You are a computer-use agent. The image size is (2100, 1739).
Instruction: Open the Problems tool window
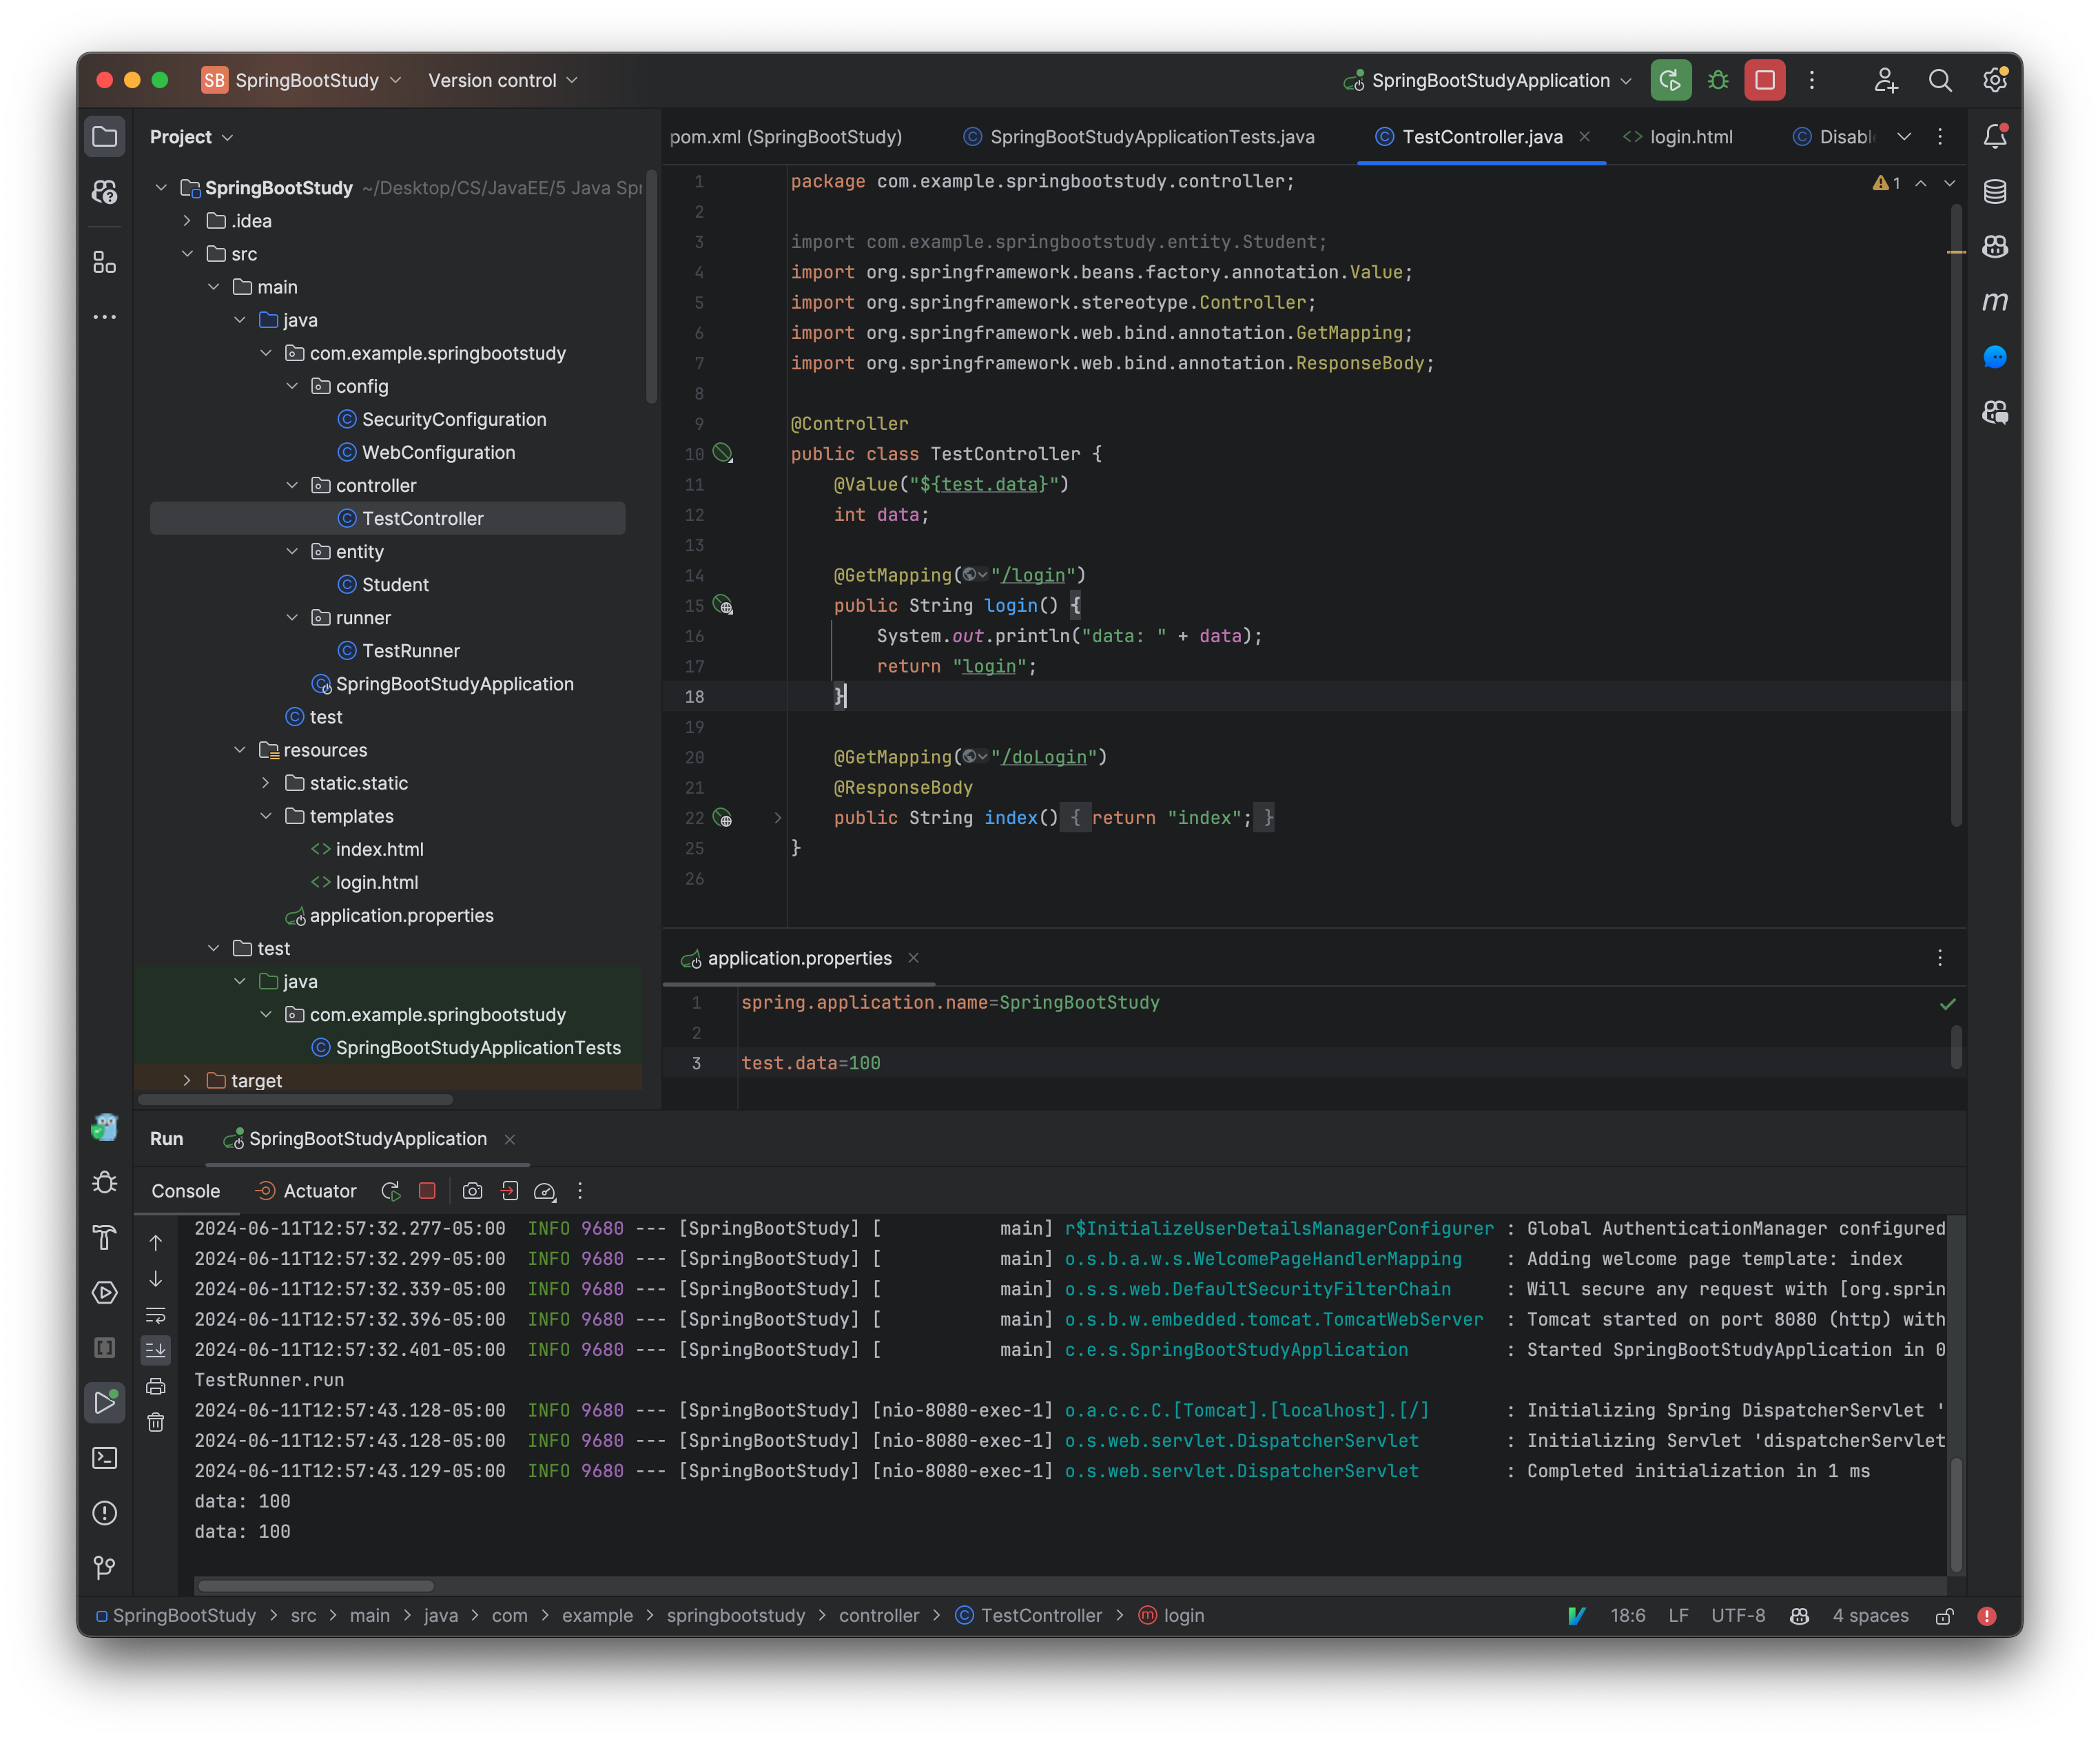point(105,1513)
